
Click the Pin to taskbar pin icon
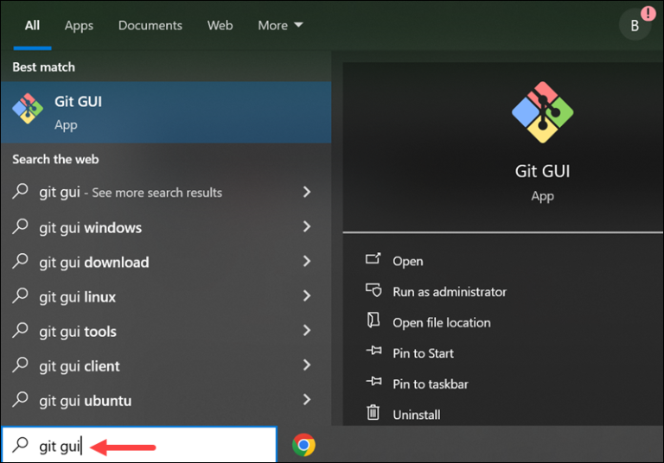click(373, 382)
